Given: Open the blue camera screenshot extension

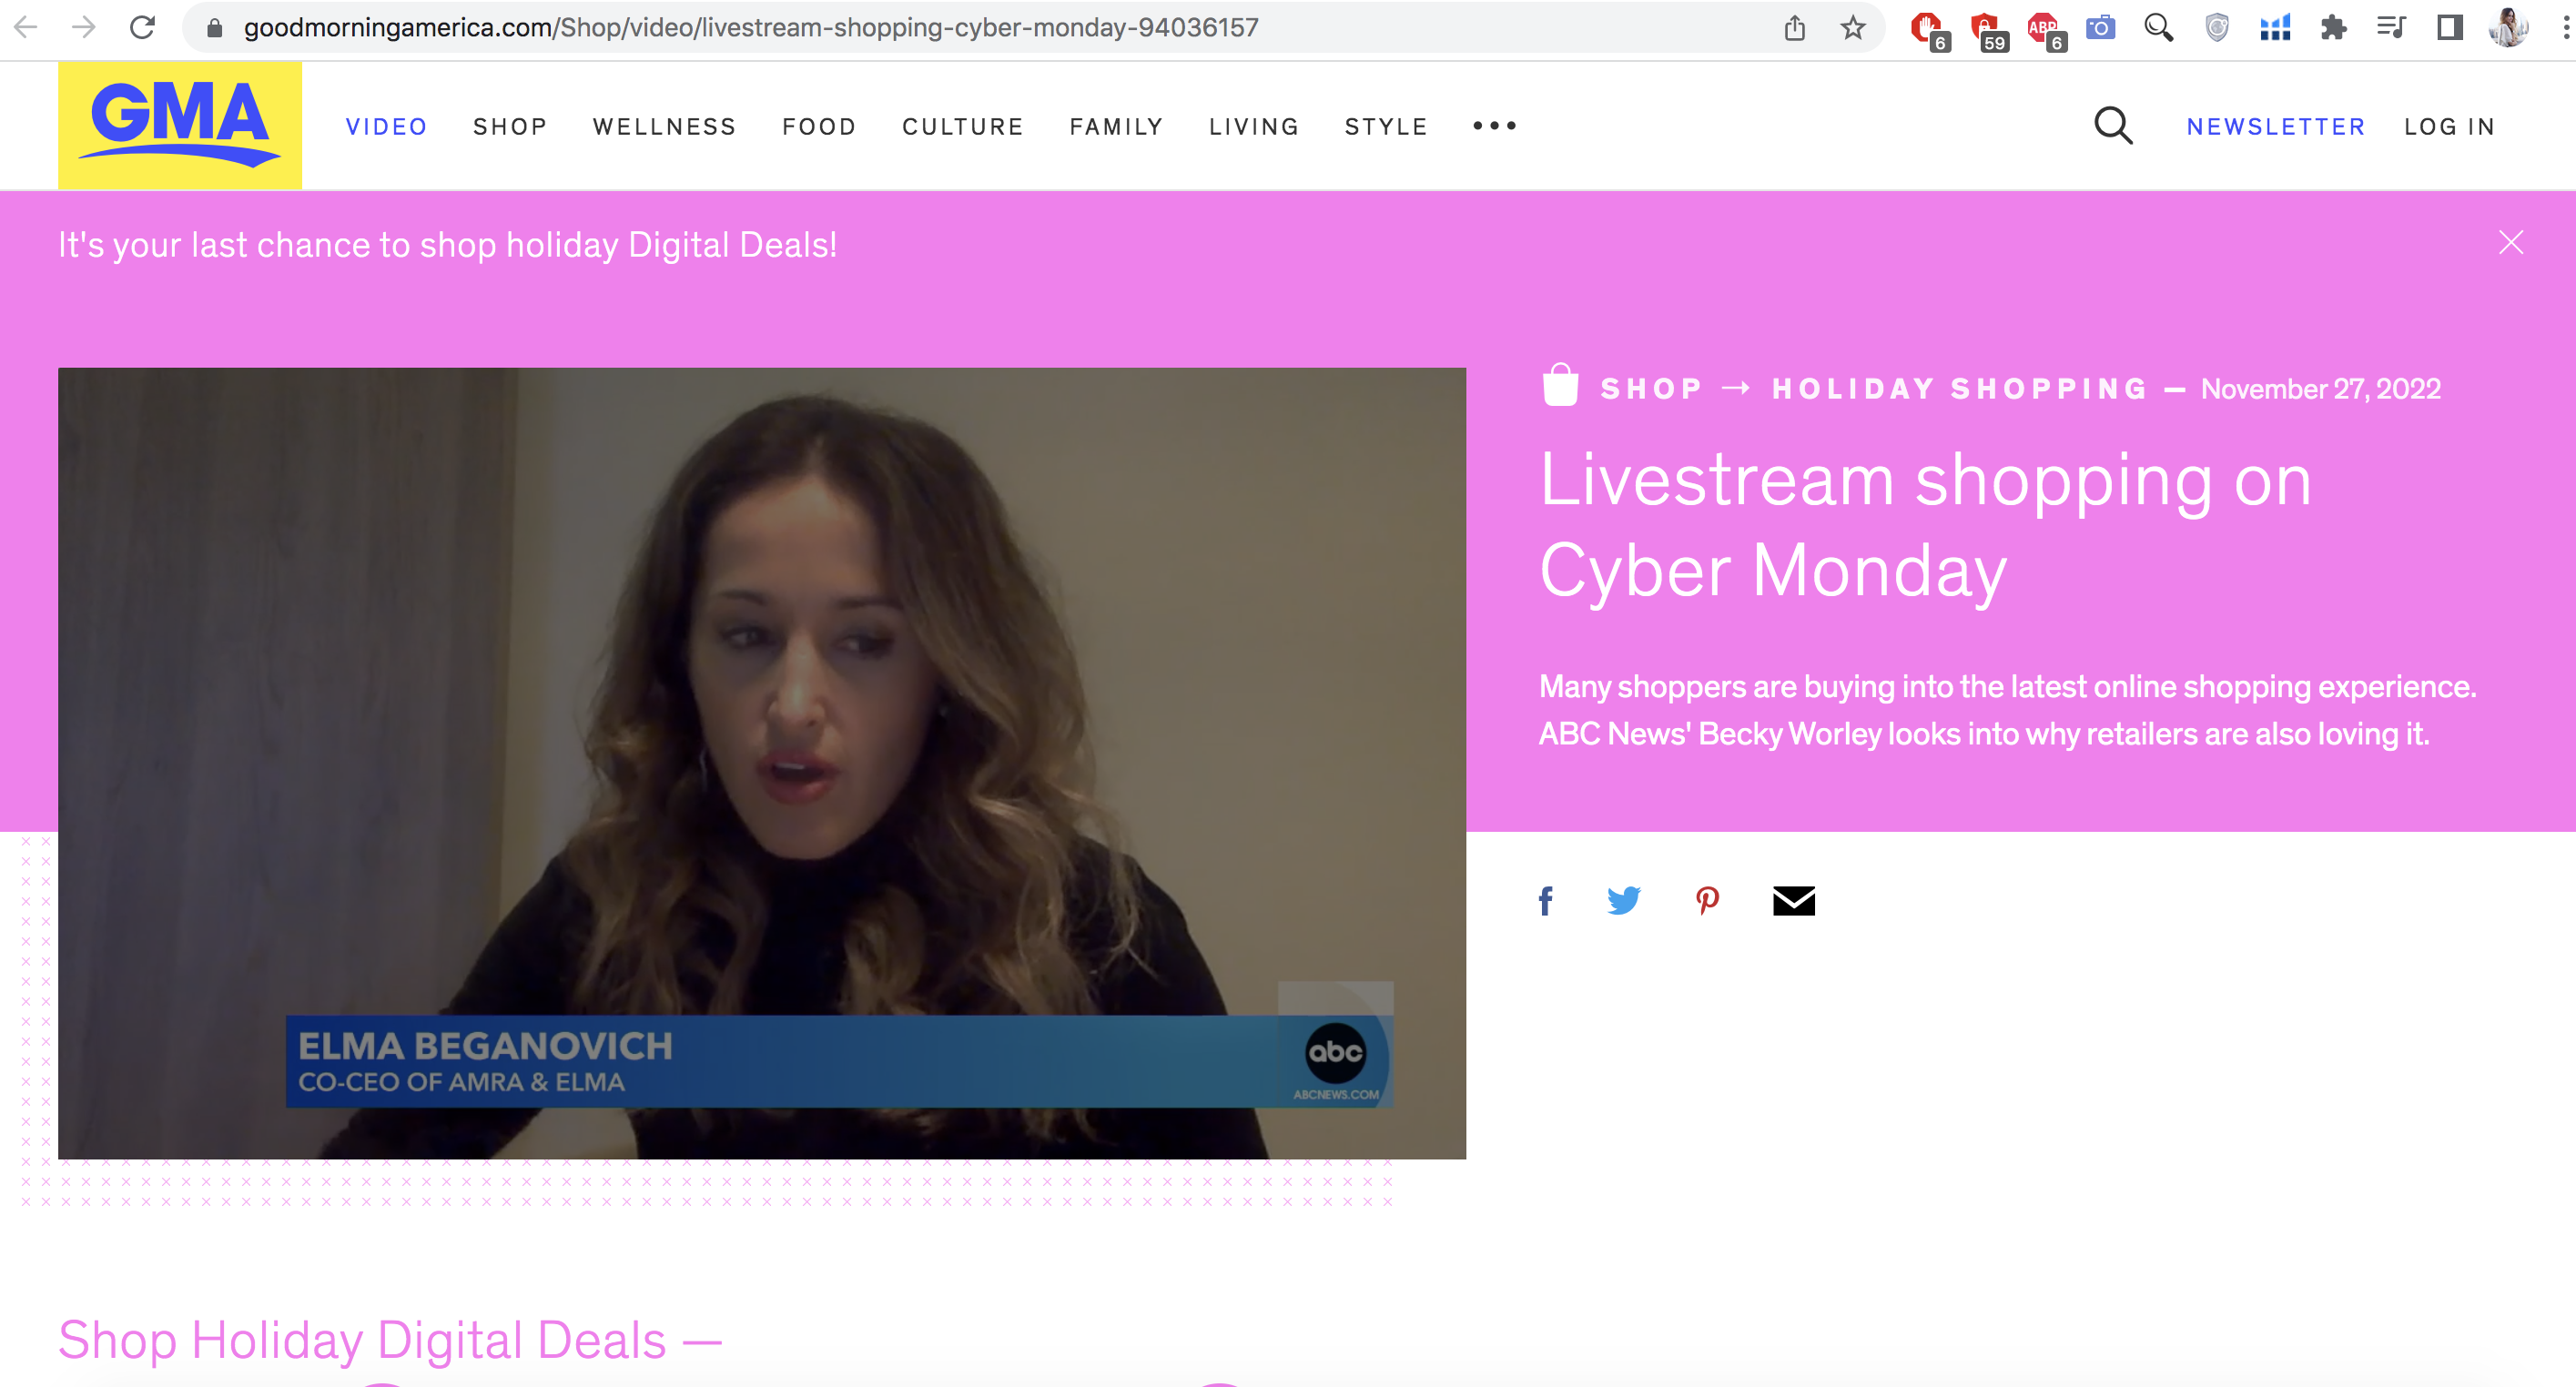Looking at the screenshot, I should click(2101, 27).
